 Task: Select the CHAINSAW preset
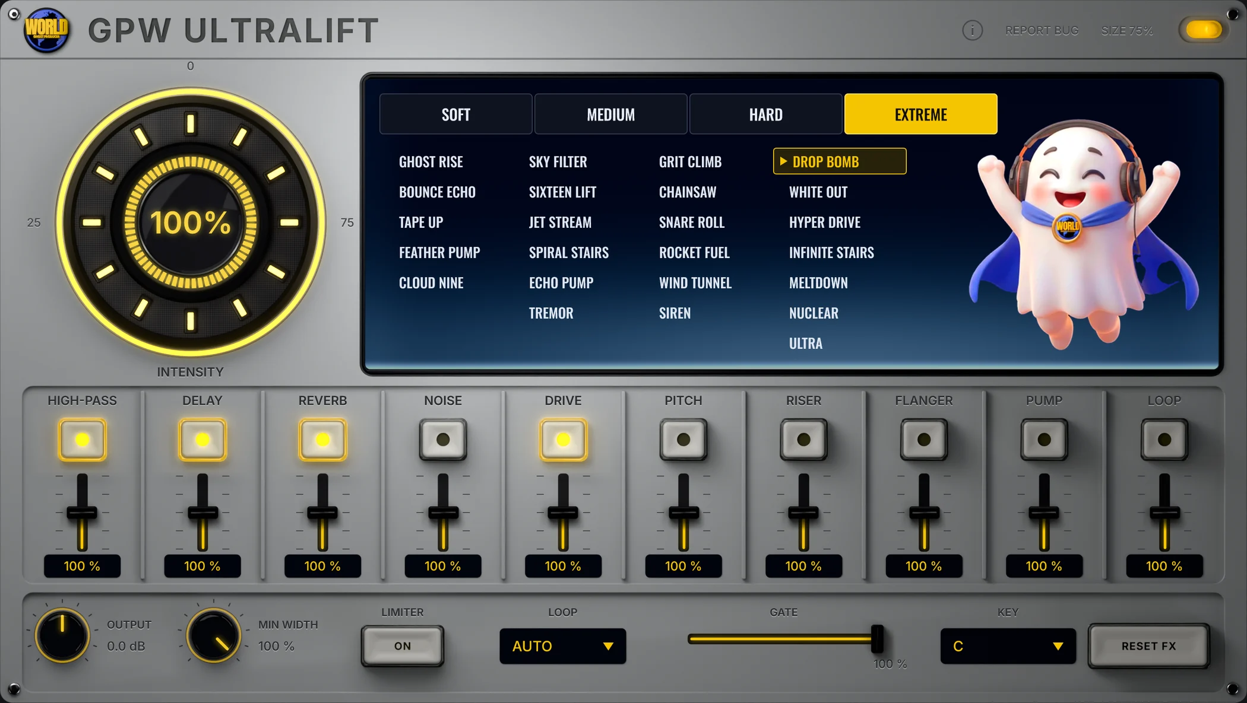[688, 192]
